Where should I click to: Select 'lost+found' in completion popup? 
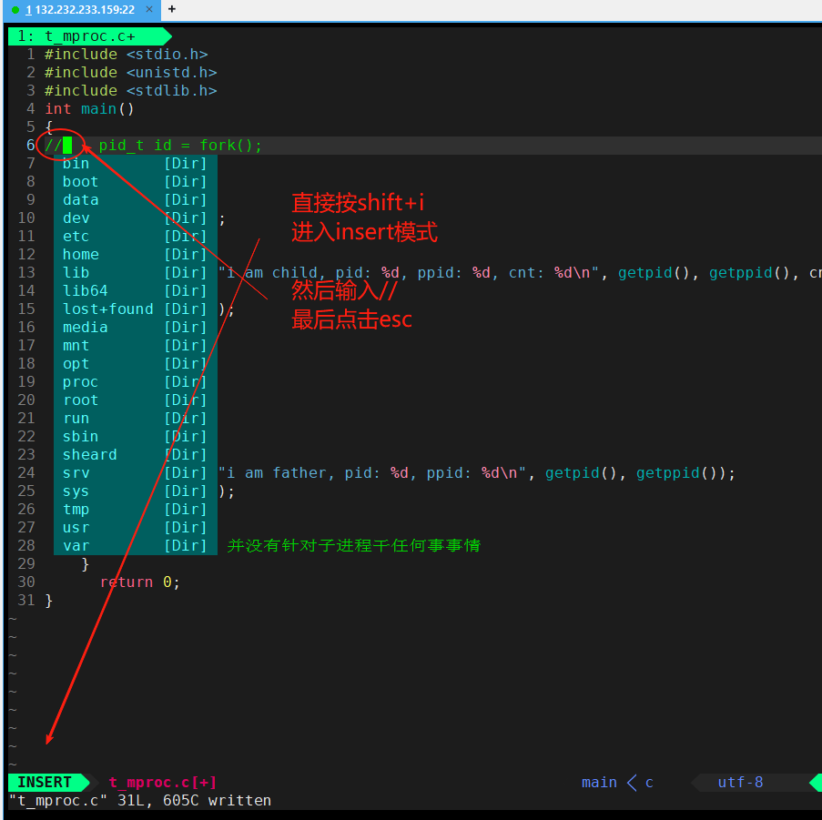tap(136, 309)
